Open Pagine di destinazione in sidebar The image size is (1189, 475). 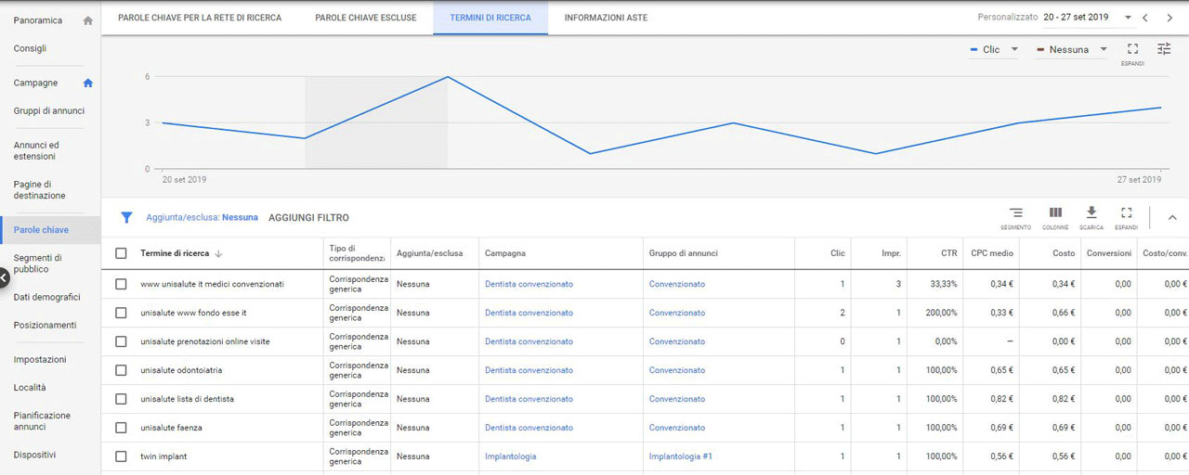[40, 190]
